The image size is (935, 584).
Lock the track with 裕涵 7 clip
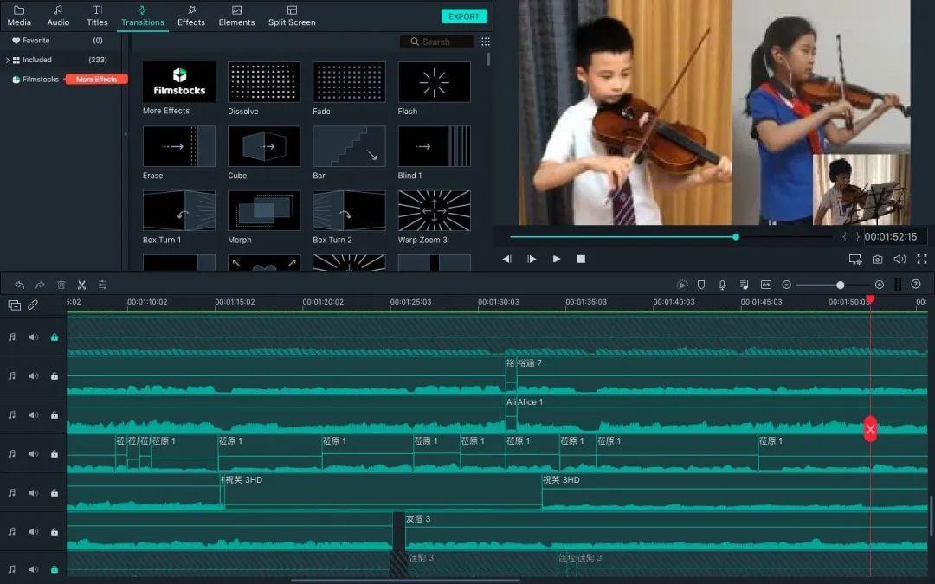[x=55, y=376]
